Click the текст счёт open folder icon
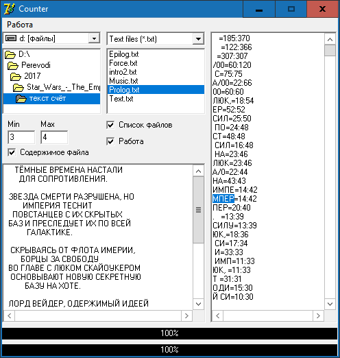Viewport: 340px width, 358px height. click(x=21, y=99)
